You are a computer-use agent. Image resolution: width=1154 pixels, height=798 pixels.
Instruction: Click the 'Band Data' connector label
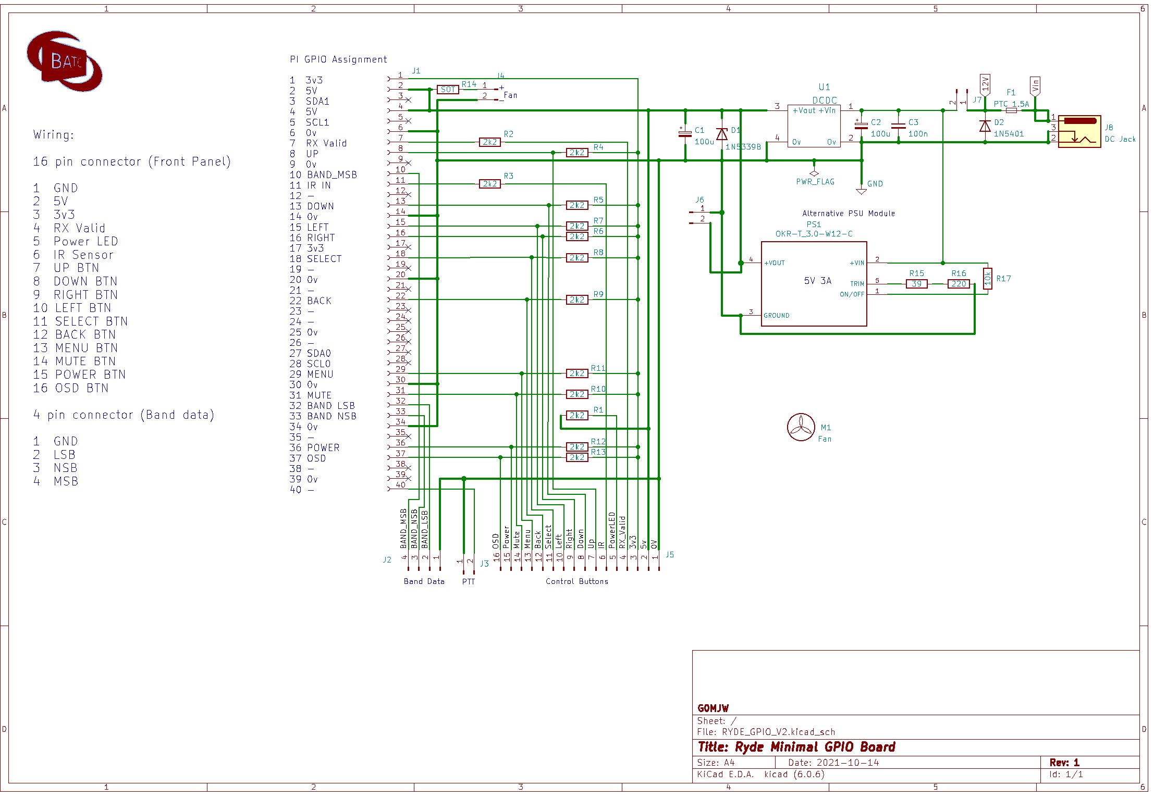point(424,581)
